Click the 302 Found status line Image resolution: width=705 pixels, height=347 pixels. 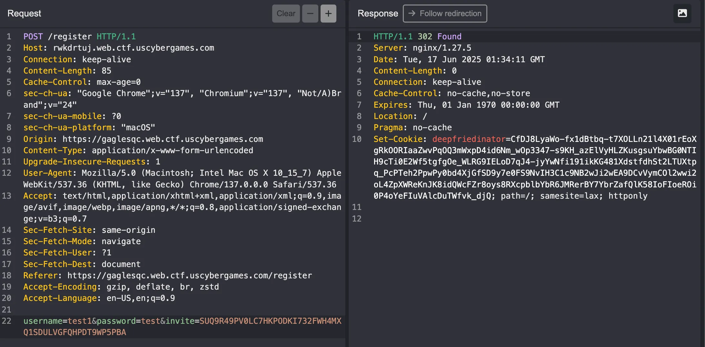pos(439,36)
